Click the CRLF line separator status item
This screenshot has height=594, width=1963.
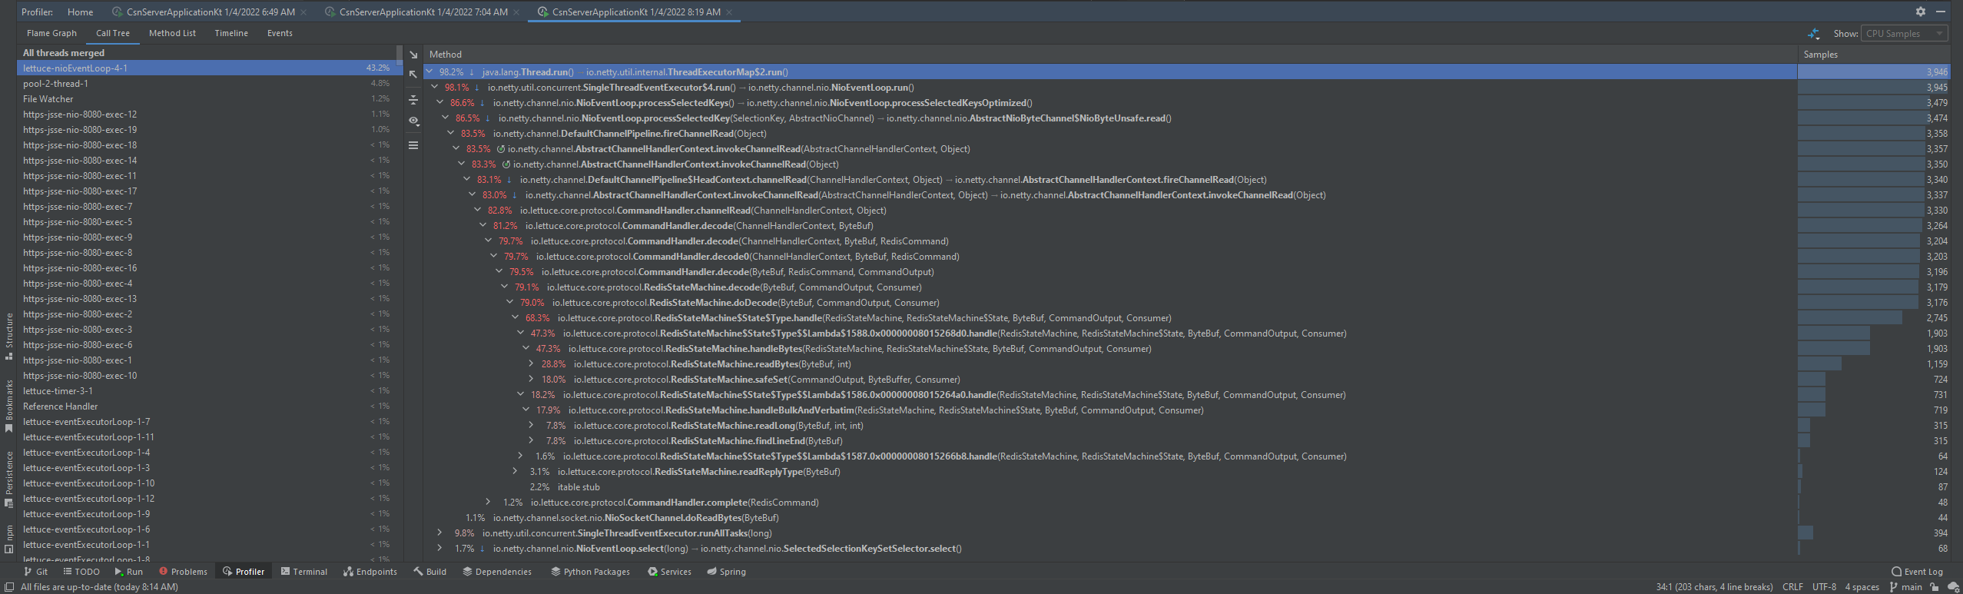1792,587
